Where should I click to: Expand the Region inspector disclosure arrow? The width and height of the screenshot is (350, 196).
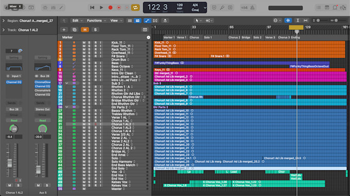pyautogui.click(x=4, y=21)
